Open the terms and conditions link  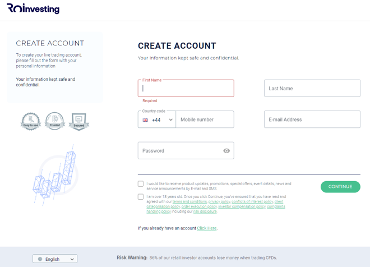click(189, 201)
